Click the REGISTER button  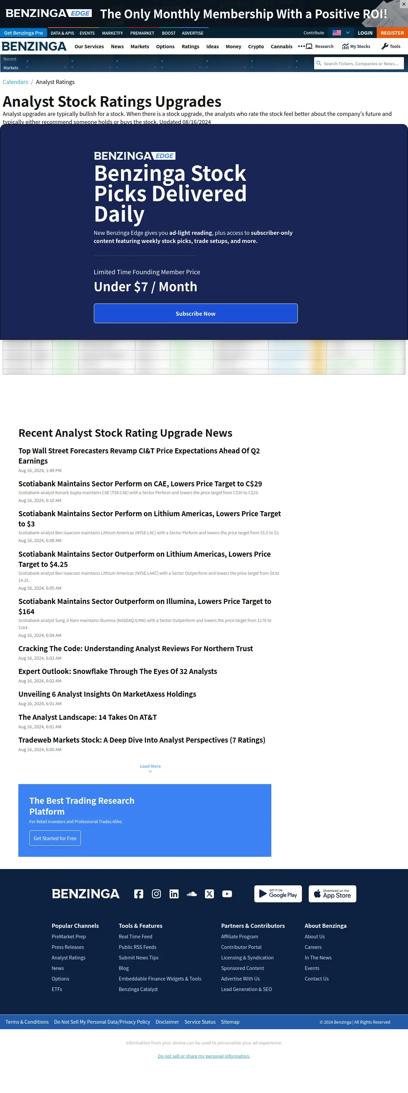coord(392,33)
